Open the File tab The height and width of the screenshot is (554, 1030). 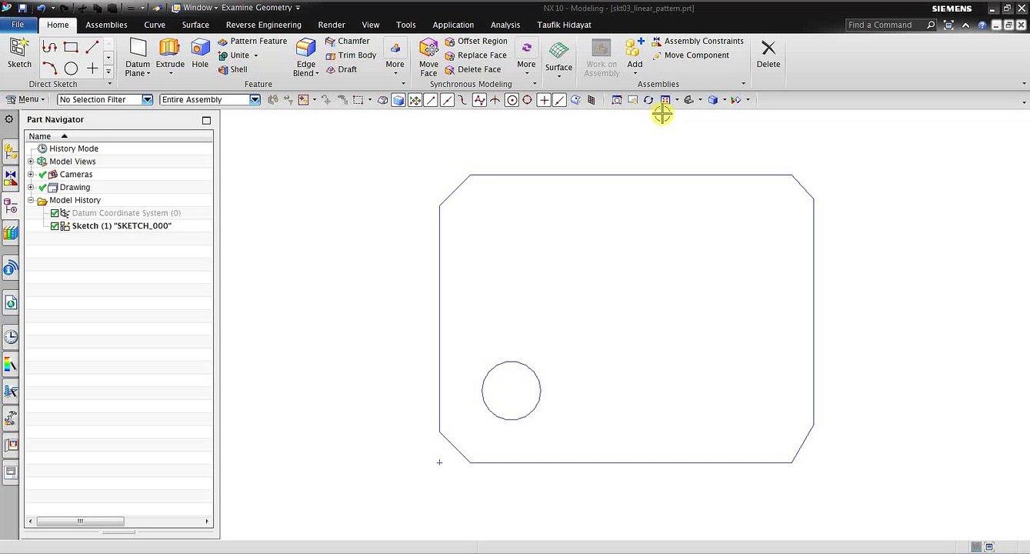click(x=18, y=25)
